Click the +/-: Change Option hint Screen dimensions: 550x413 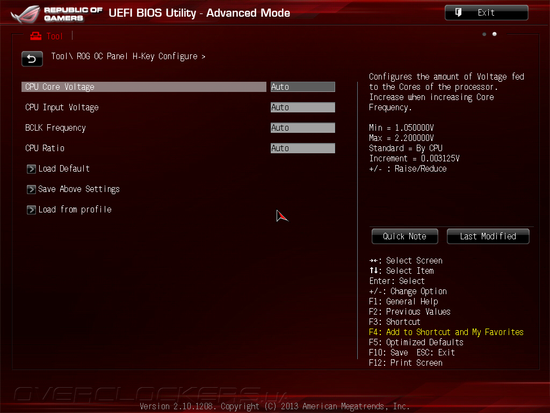click(408, 291)
